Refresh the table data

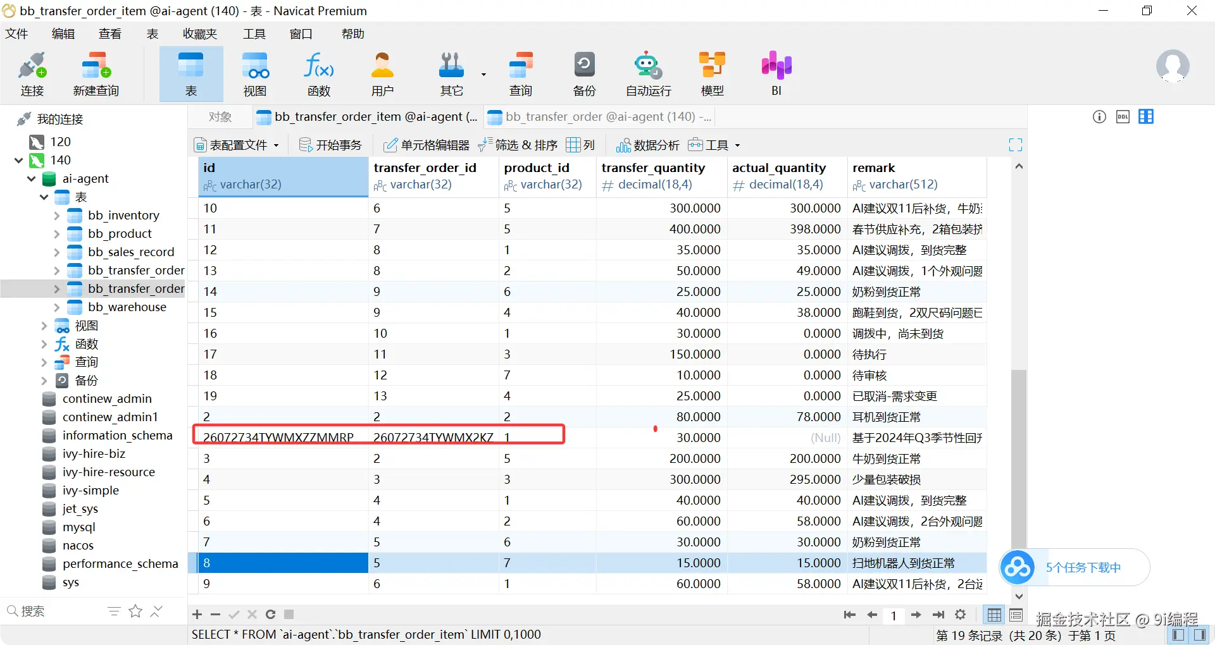(x=270, y=614)
